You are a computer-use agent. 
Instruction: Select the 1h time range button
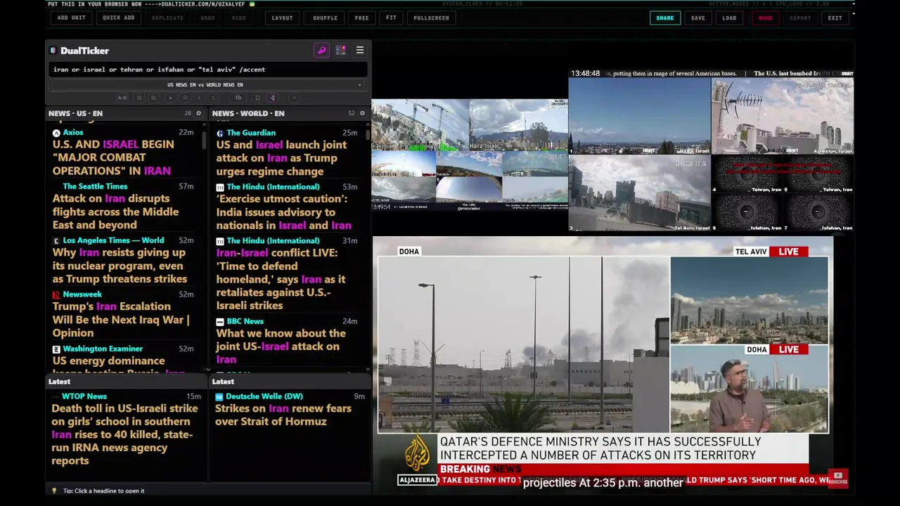point(238,98)
